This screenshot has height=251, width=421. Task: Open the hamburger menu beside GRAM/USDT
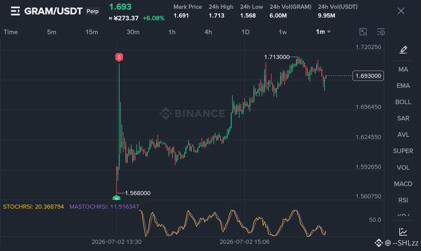15,11
